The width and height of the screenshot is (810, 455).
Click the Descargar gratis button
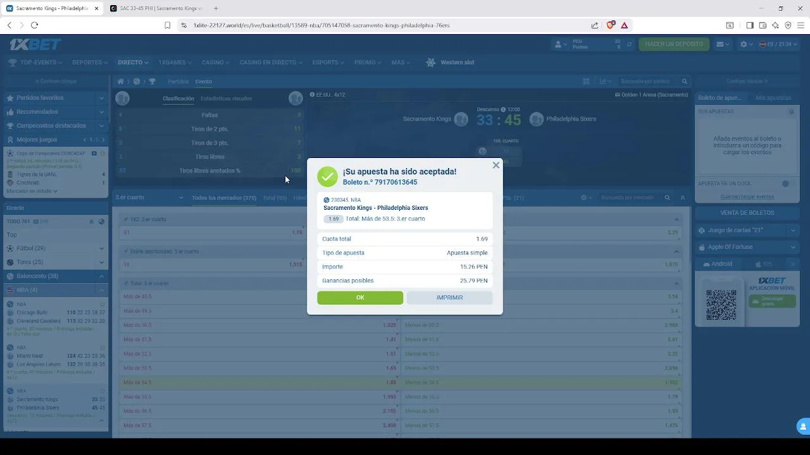pyautogui.click(x=772, y=301)
